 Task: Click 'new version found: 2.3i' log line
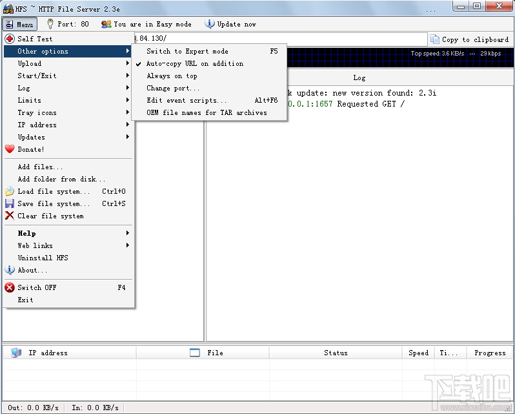[x=385, y=93]
